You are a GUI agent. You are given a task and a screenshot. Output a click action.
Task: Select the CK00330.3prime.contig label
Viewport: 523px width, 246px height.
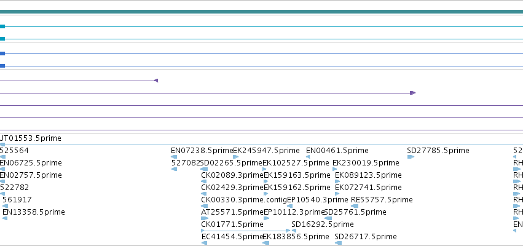click(244, 200)
